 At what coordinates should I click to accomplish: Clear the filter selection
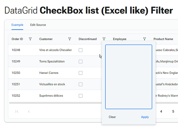112,117
